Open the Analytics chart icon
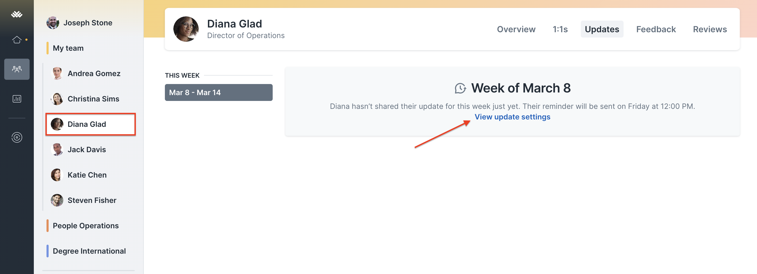Image resolution: width=757 pixels, height=274 pixels. point(17,99)
